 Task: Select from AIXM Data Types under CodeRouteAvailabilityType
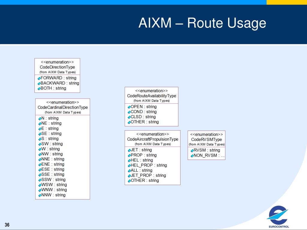click(x=151, y=101)
